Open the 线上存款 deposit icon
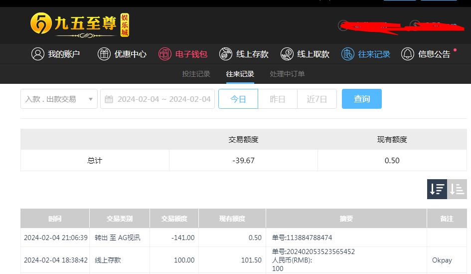Viewport: 471px width, 274px height. (226, 54)
